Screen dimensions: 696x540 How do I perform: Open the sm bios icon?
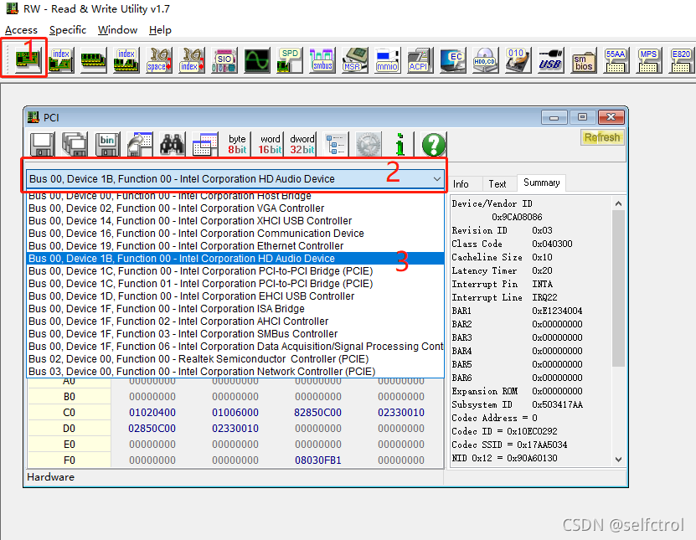[583, 60]
